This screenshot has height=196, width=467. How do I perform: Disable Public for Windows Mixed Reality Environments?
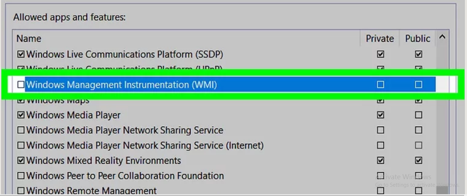(x=418, y=161)
